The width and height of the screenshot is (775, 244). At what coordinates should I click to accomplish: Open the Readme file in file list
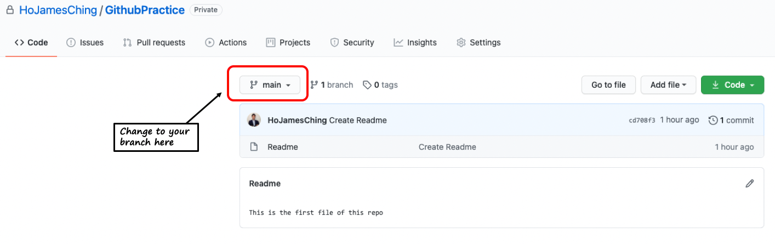pos(283,147)
